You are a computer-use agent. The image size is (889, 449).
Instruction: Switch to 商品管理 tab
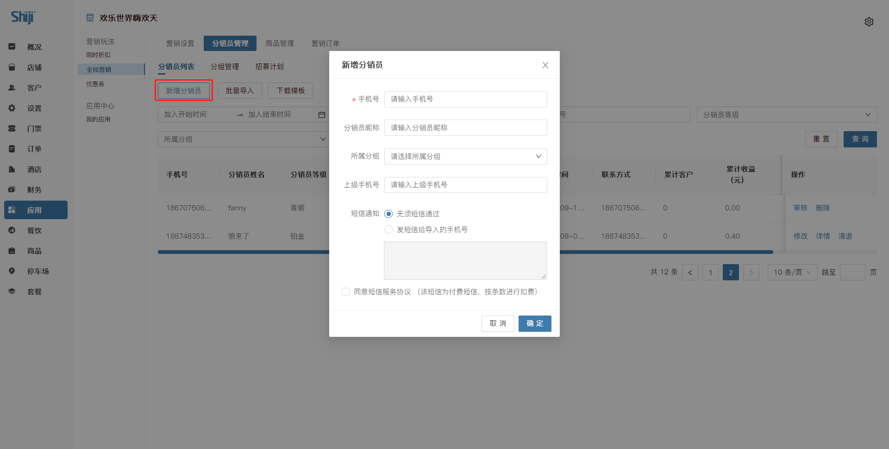280,43
